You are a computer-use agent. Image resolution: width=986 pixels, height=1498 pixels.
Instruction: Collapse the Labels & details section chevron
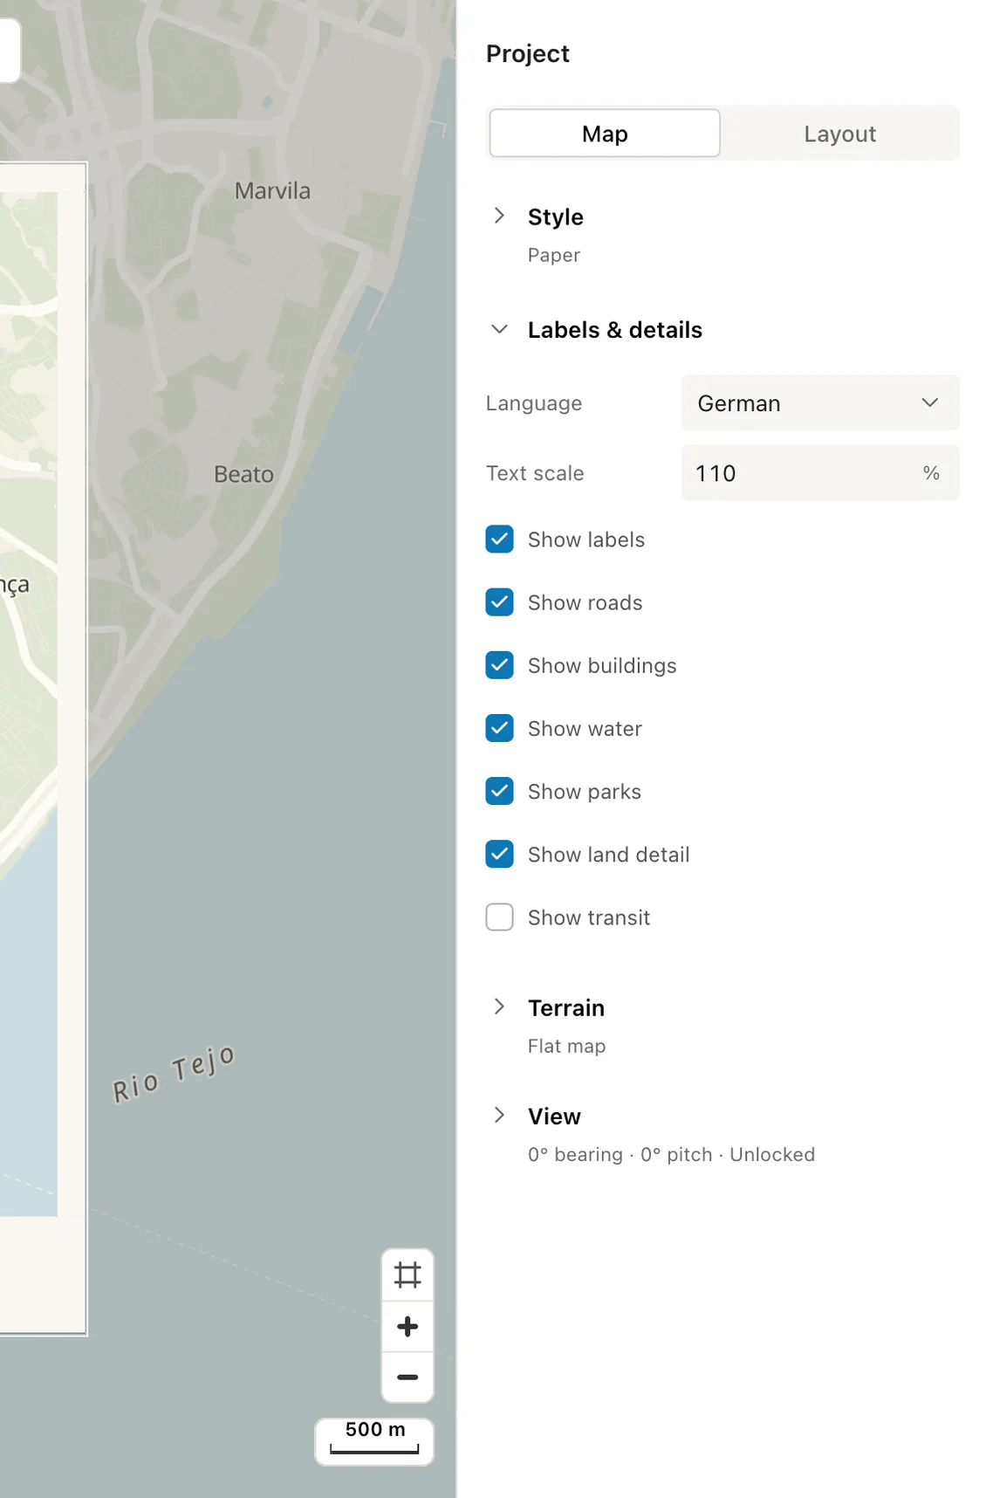tap(499, 329)
